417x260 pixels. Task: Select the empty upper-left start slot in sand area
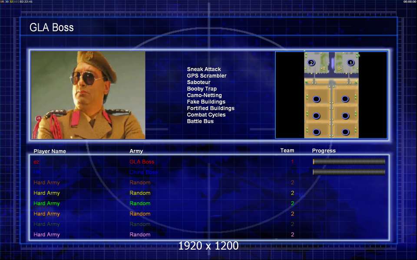coord(316,99)
